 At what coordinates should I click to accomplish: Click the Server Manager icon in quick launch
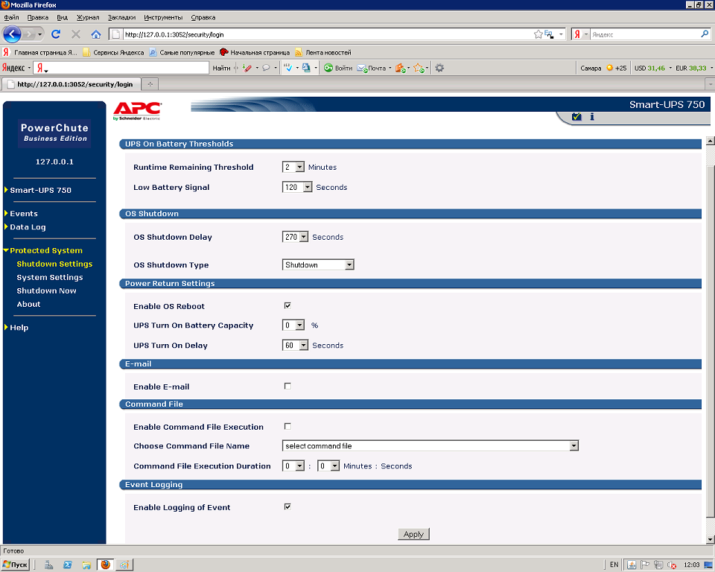point(49,565)
